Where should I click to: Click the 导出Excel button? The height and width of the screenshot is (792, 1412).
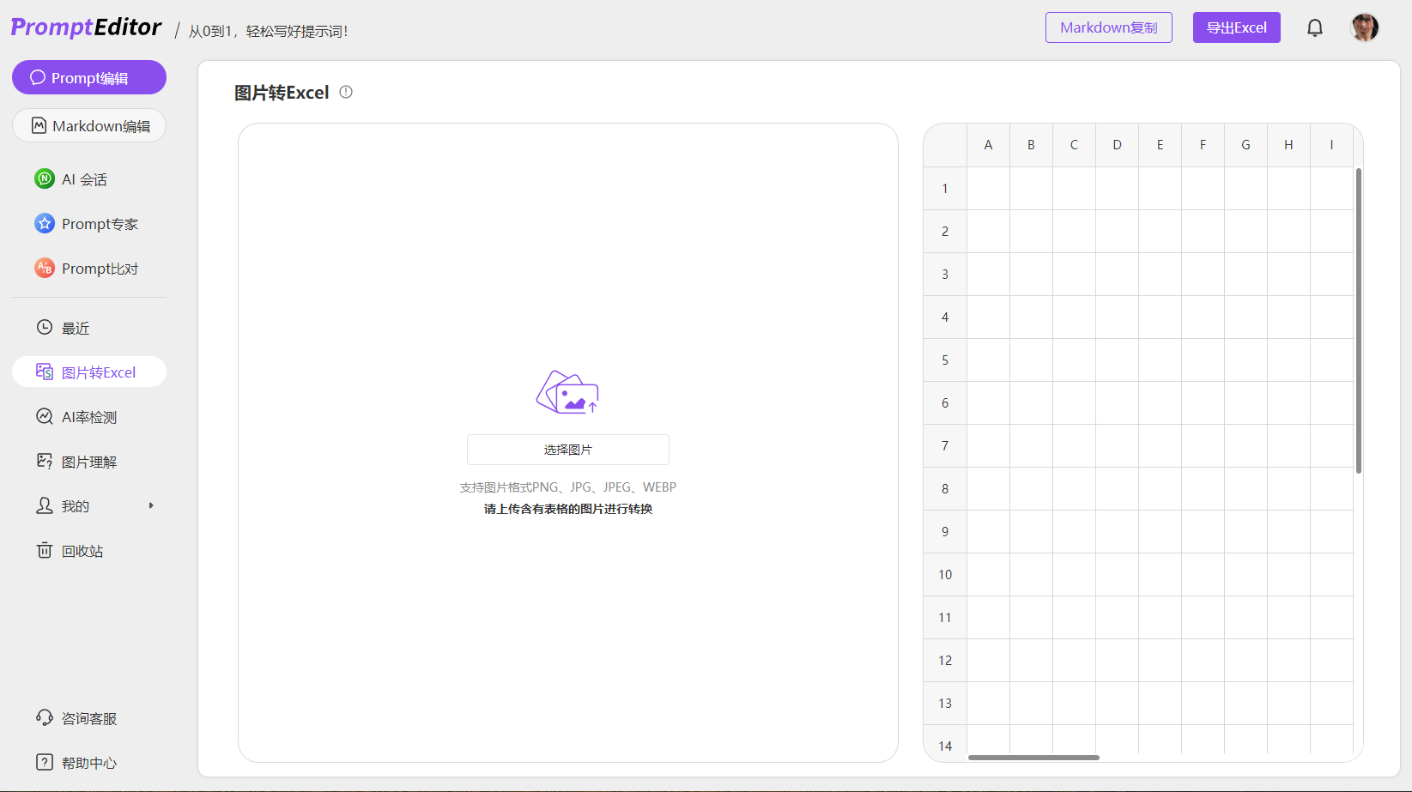pos(1236,27)
